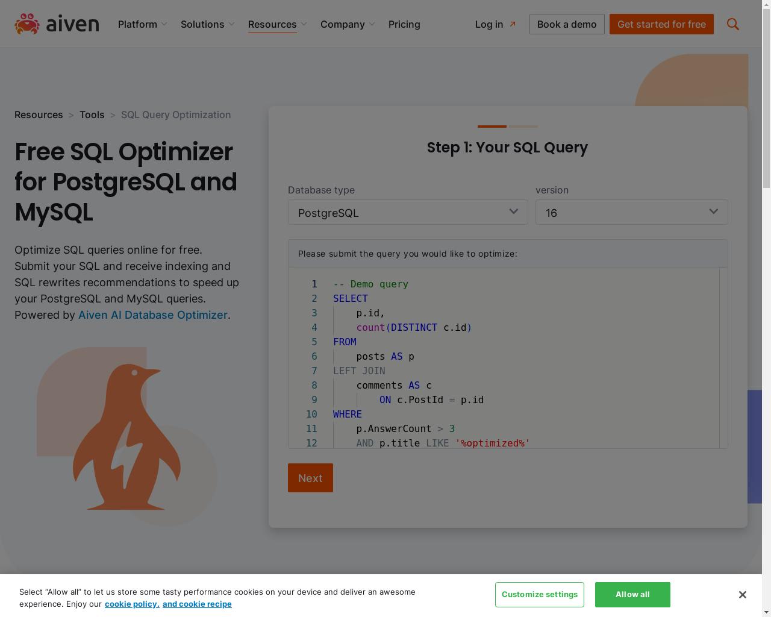This screenshot has height=617, width=771.
Task: Click the 'posts AS p' line
Action: 385,356
